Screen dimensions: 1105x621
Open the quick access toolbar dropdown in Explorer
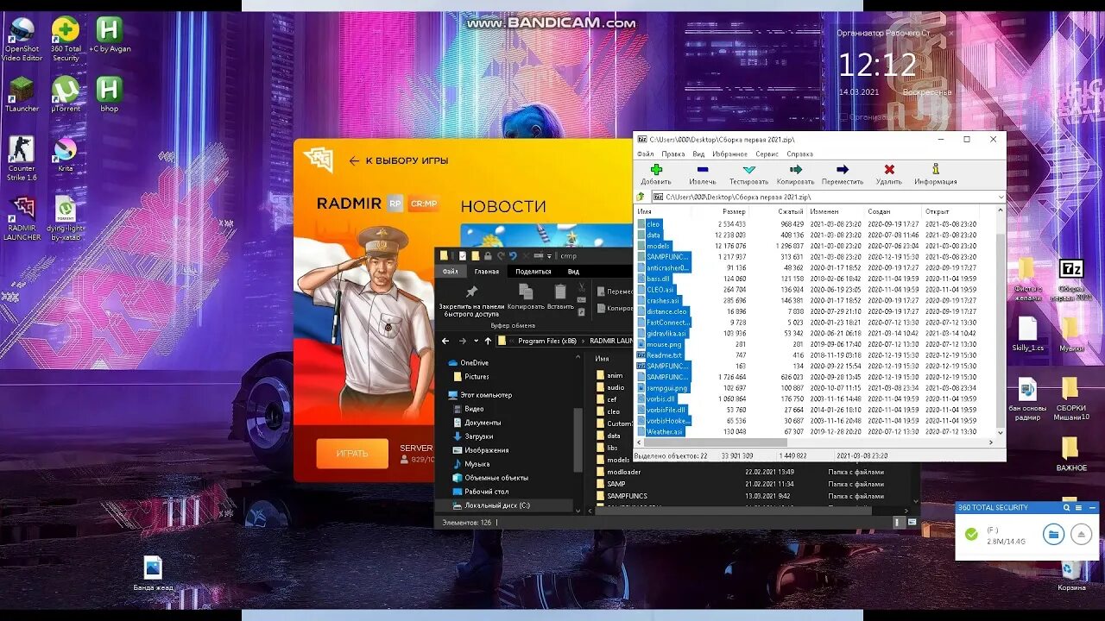[x=549, y=256]
